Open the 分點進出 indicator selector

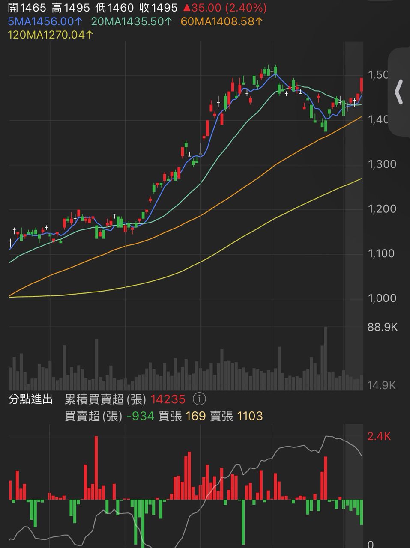point(31,399)
